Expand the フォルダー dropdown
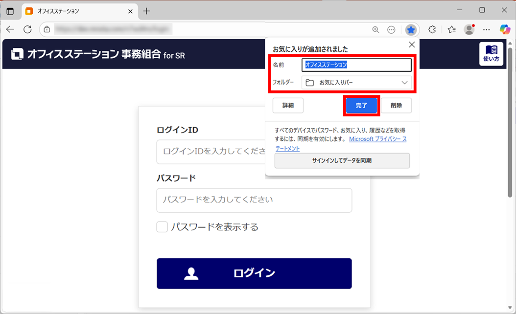 (x=357, y=83)
